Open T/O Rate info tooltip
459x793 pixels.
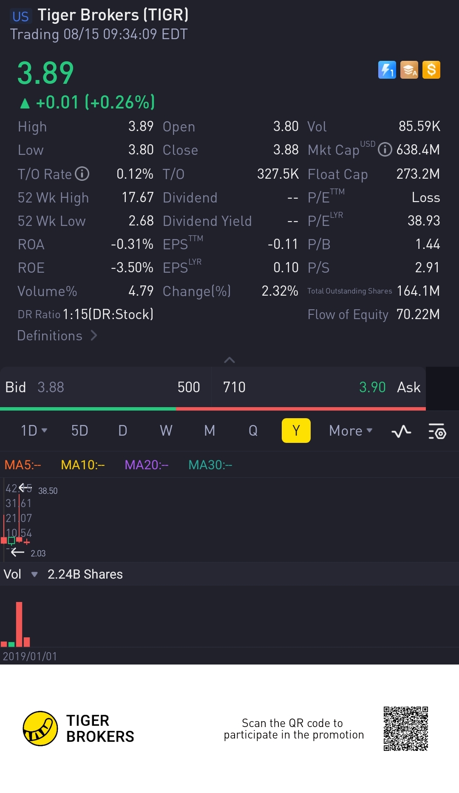[x=82, y=174]
